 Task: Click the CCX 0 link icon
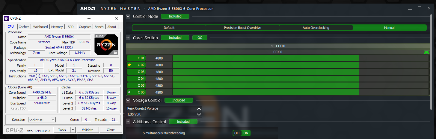coord(426,52)
